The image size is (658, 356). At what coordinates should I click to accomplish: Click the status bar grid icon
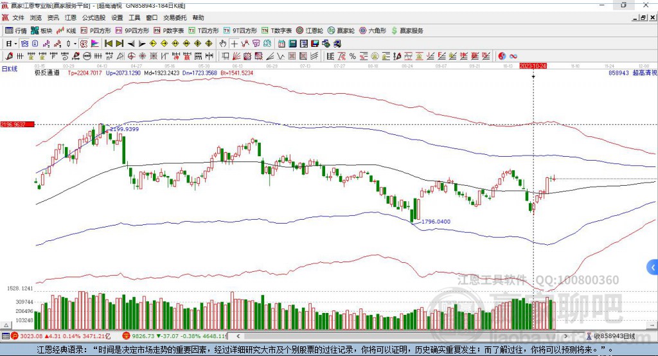click(x=5, y=336)
